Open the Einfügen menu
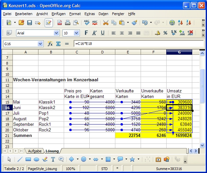Screen dimensions: 207x173 58,14
